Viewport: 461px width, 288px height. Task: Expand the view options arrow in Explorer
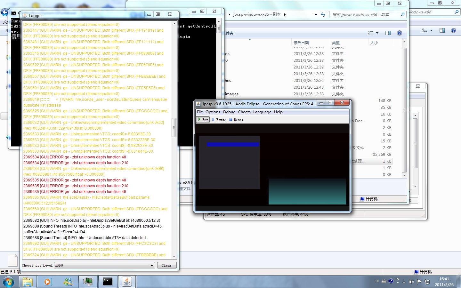coord(377,33)
